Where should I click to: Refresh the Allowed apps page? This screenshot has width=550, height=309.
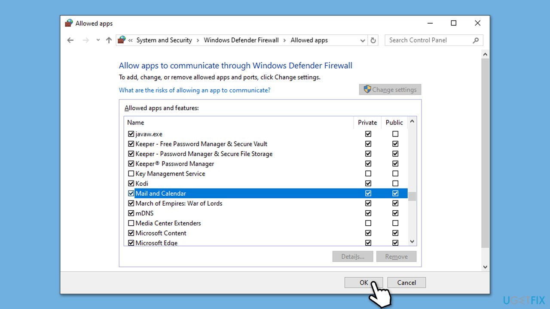pyautogui.click(x=373, y=40)
